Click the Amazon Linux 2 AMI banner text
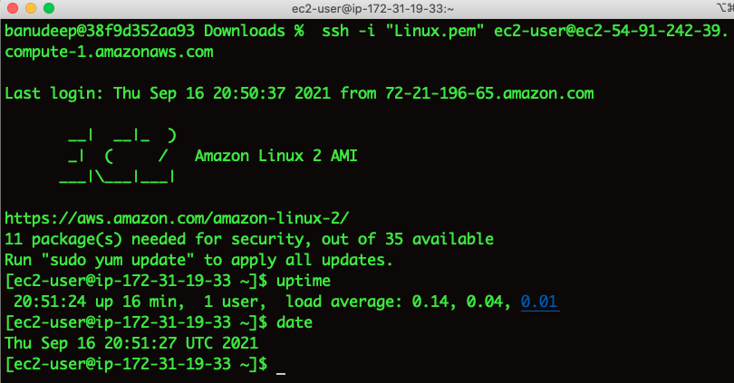 pos(276,156)
